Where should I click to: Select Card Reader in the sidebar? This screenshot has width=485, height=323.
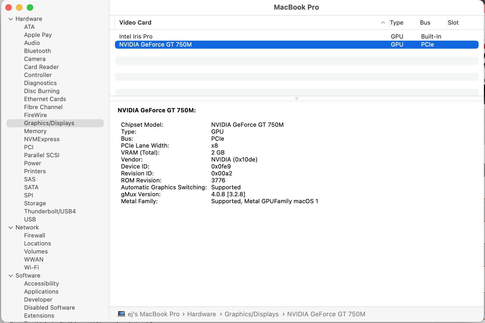[41, 67]
